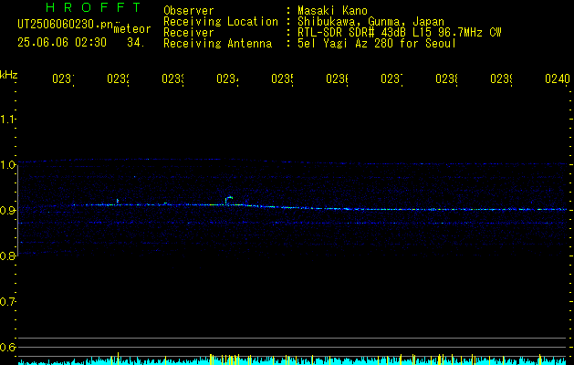Image resolution: width=574 pixels, height=365 pixels.
Task: Select the filename UT2506060230.pn
Action: click(x=65, y=25)
